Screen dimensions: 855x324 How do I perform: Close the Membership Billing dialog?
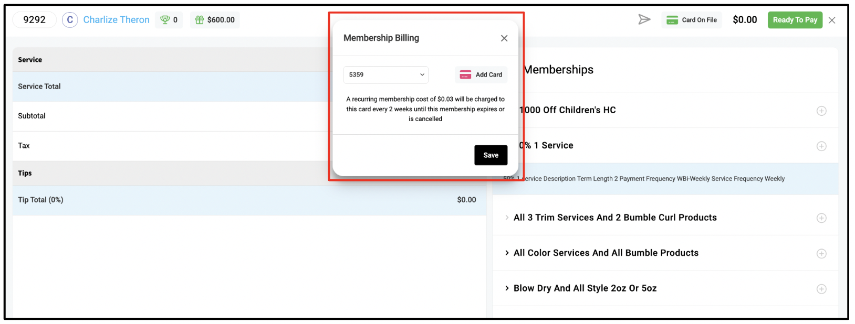pyautogui.click(x=504, y=38)
